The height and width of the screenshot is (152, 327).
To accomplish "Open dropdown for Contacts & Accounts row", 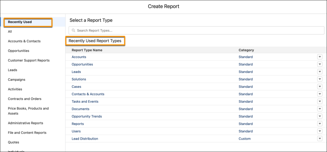I will pos(320,94).
